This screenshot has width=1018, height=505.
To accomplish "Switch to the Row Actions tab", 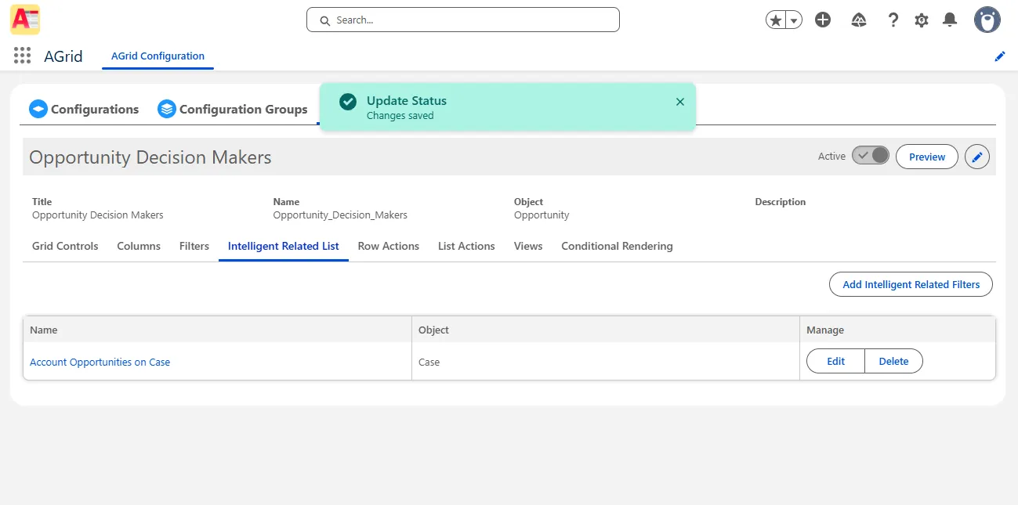I will click(x=389, y=246).
